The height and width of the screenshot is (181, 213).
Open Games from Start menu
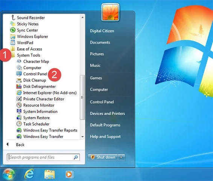(96, 78)
